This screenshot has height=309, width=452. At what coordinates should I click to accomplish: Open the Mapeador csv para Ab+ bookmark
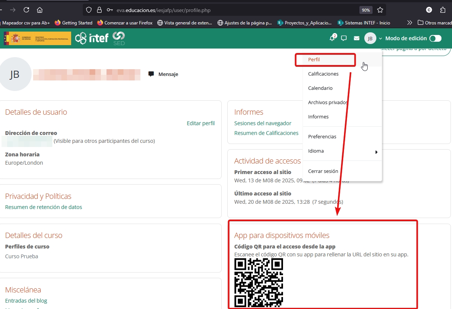click(x=26, y=23)
